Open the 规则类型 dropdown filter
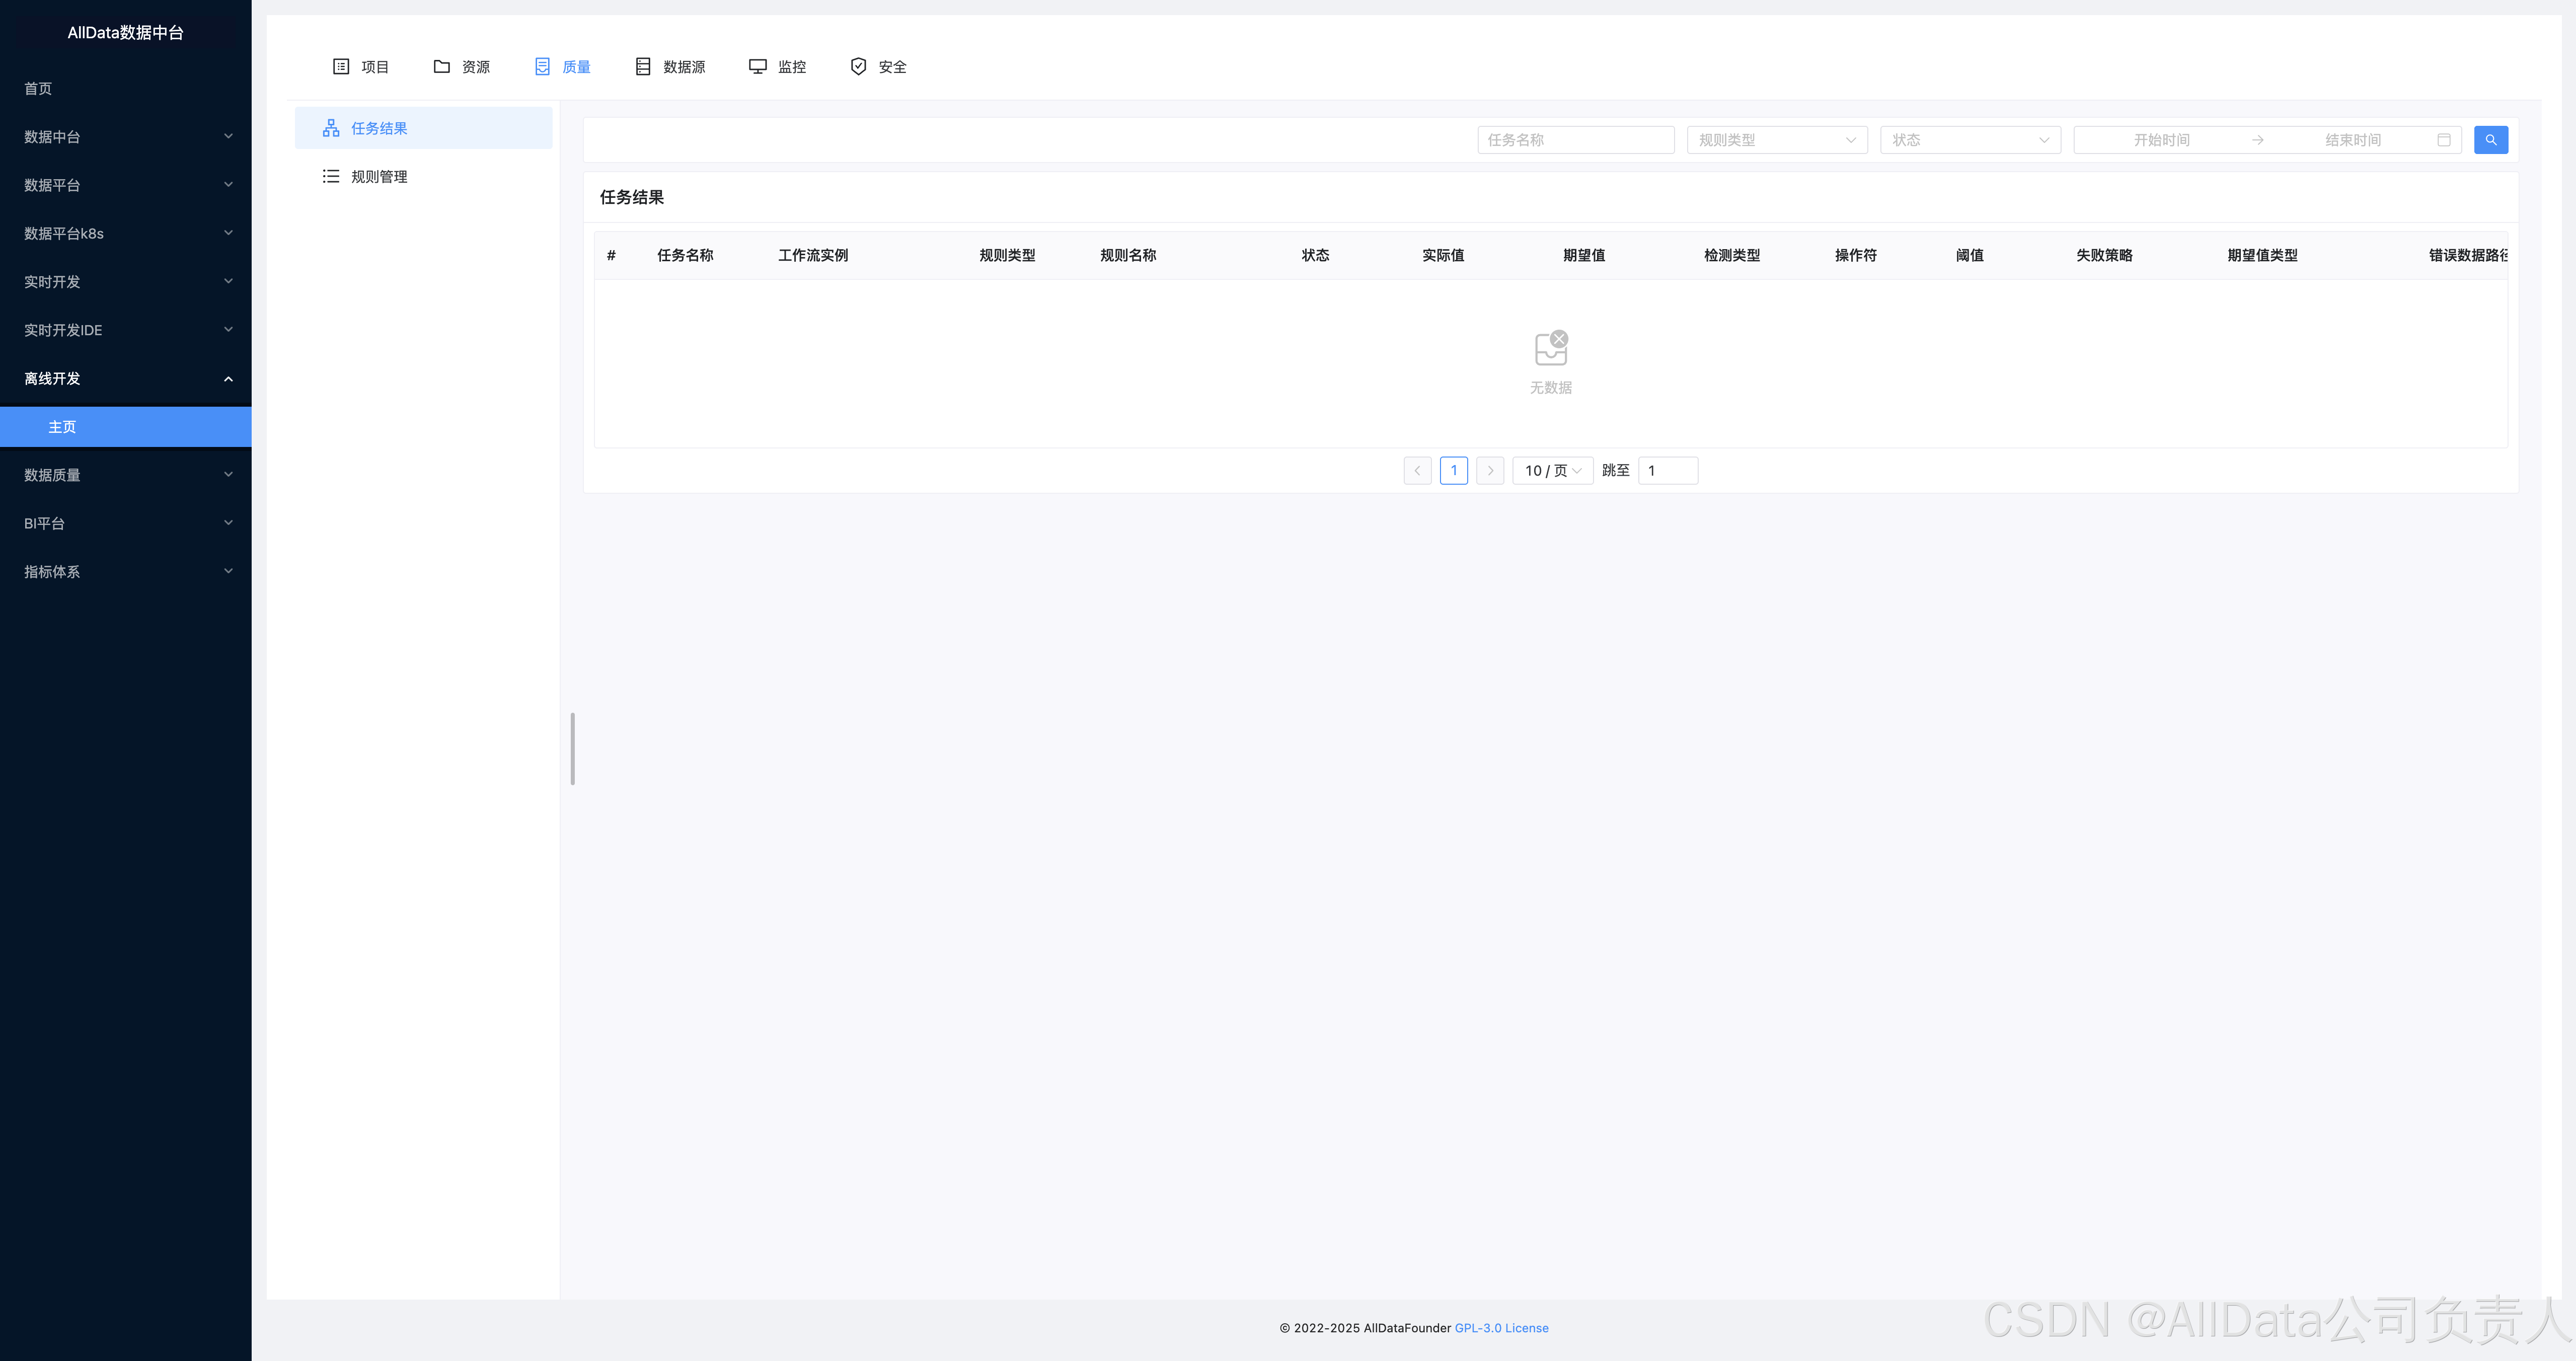 tap(1776, 140)
